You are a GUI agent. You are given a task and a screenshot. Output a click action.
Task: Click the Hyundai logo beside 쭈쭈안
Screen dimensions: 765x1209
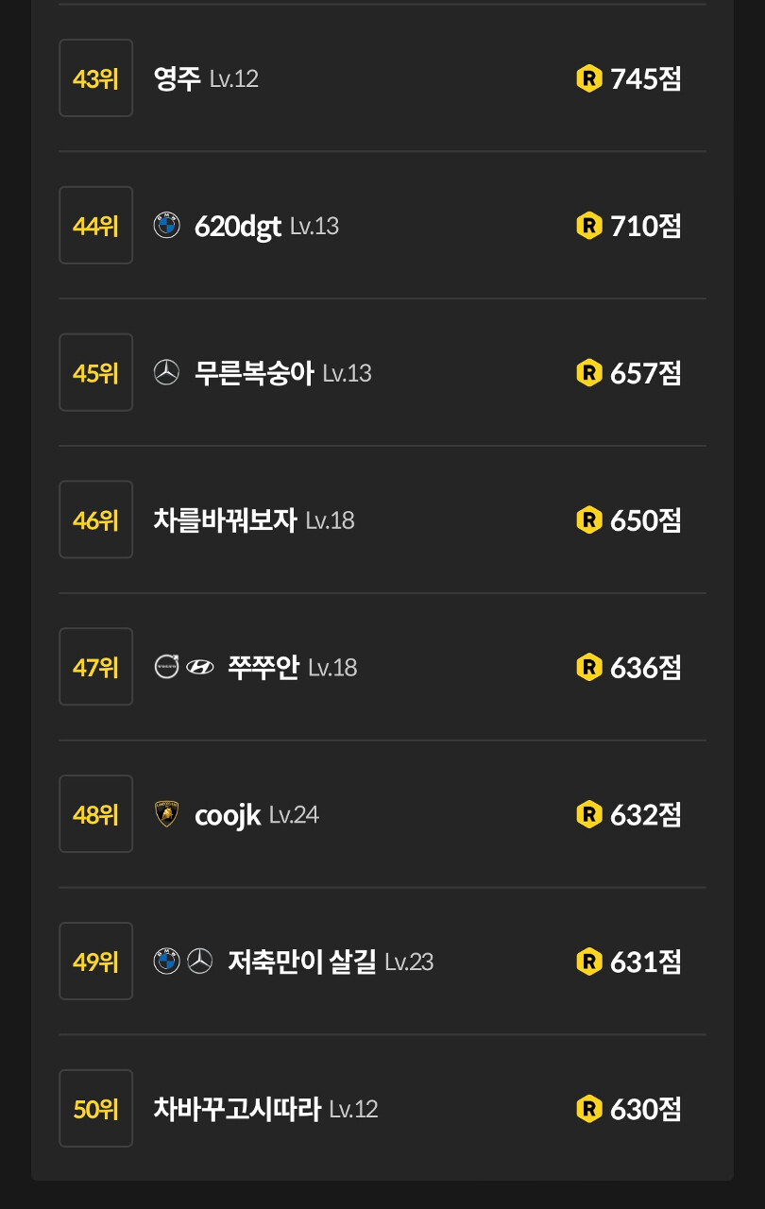point(200,667)
